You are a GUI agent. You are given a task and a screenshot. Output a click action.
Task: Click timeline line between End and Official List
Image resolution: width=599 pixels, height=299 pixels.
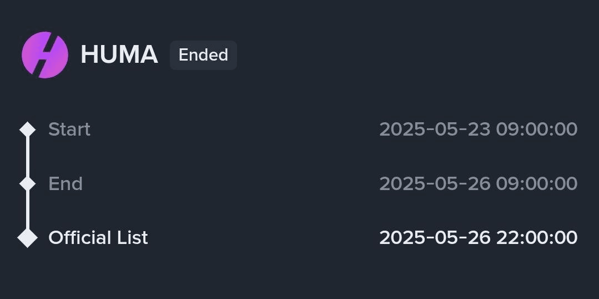pos(28,210)
